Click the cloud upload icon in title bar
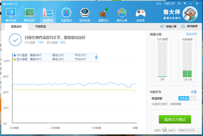The height and width of the screenshot is (136, 203). coord(179,3)
